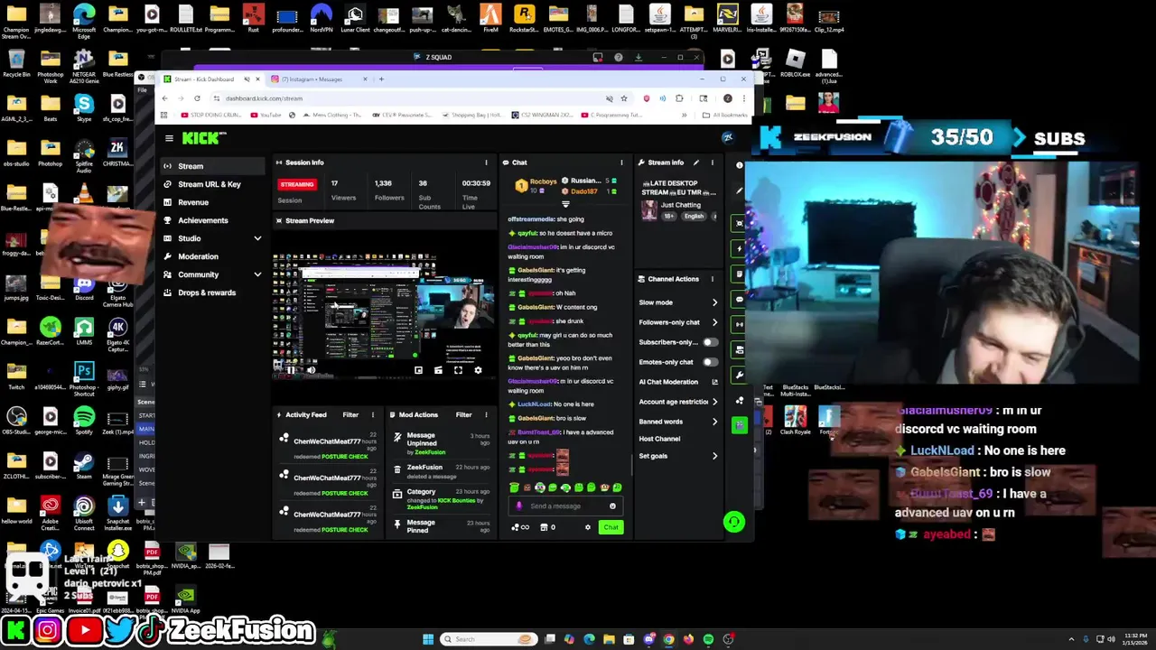Mute the stream preview volume icon

tap(311, 369)
